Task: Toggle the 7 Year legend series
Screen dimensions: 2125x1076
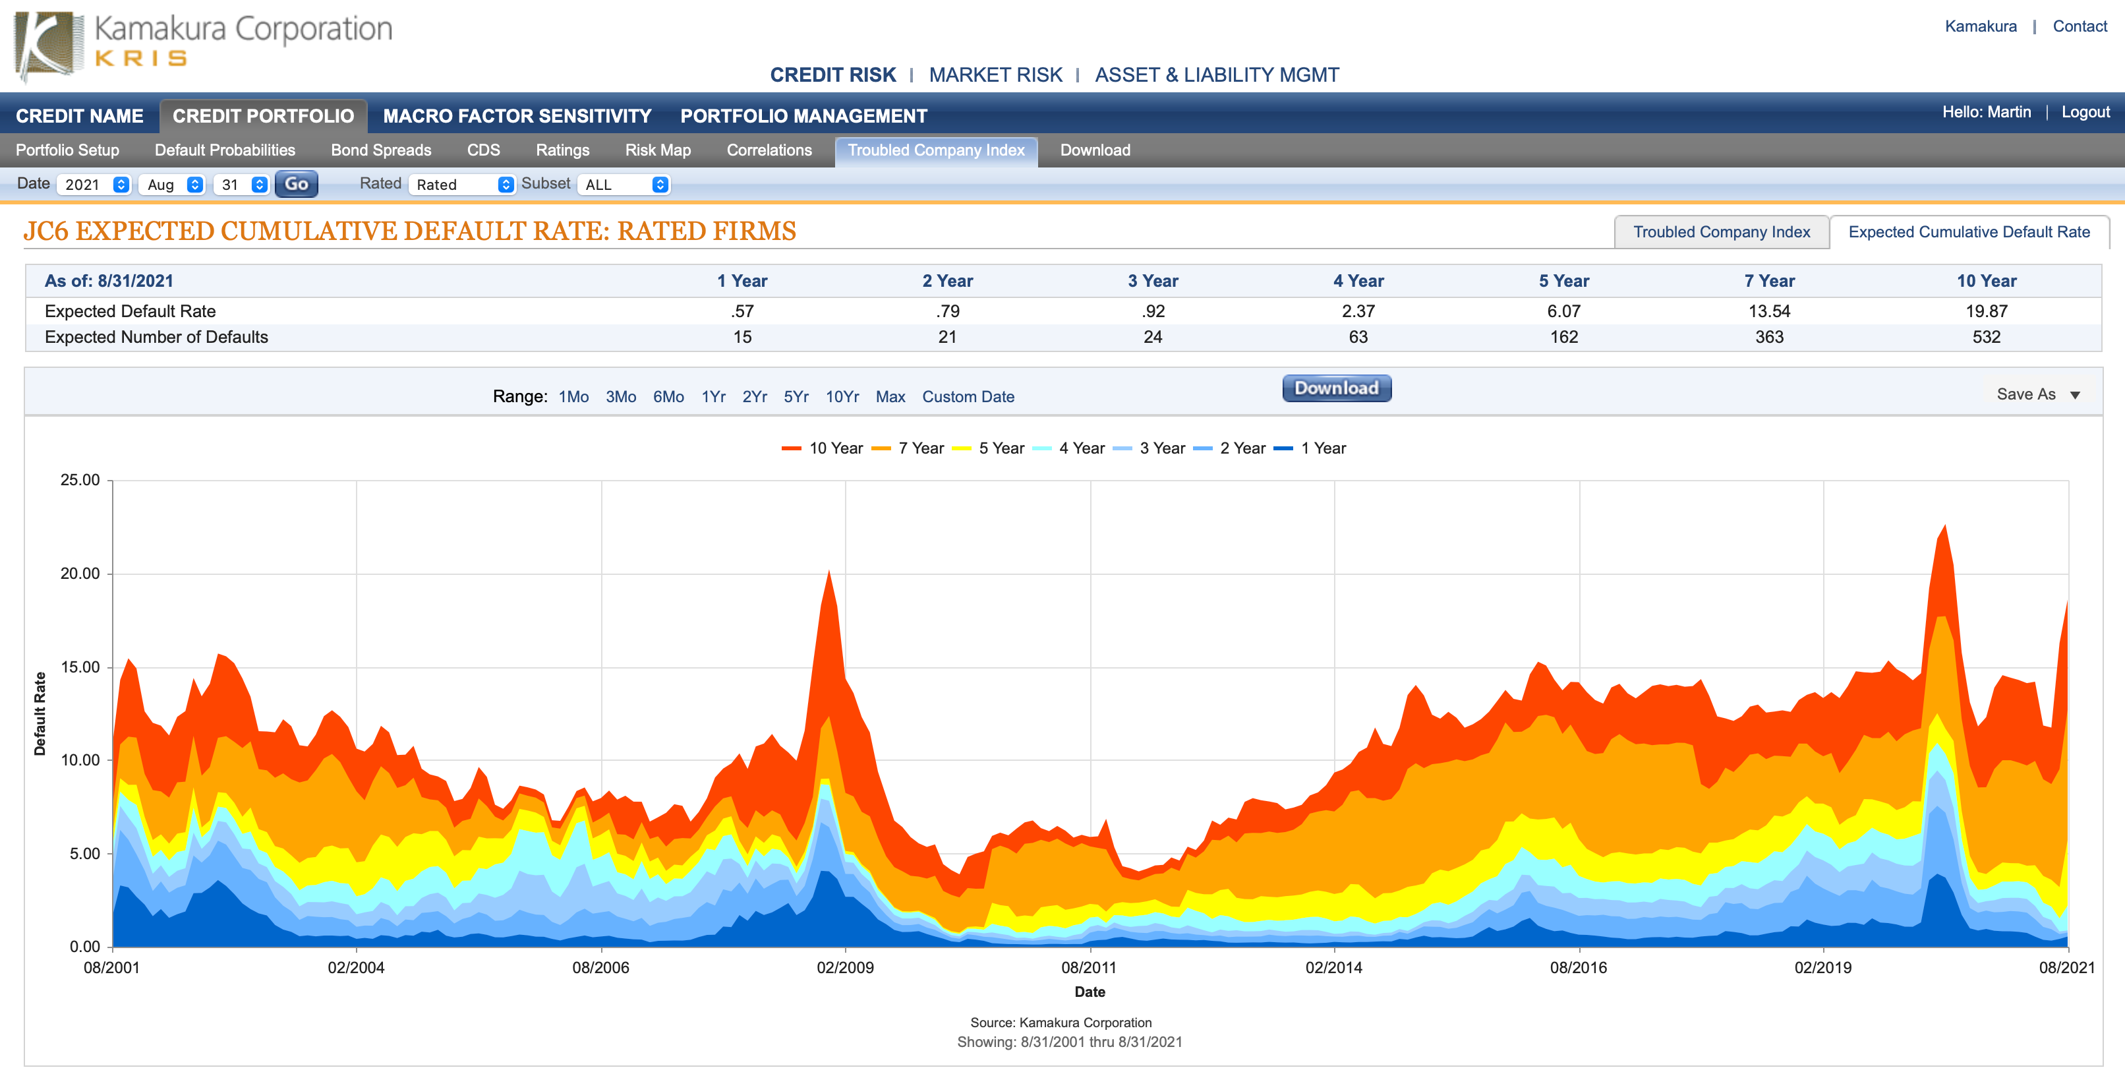Action: point(908,448)
